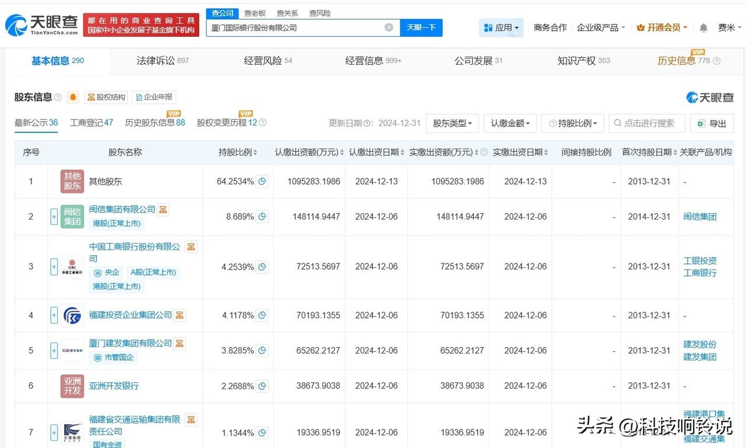This screenshot has width=746, height=448.
Task: Switch to the 经营信息 tab
Action: [373, 61]
